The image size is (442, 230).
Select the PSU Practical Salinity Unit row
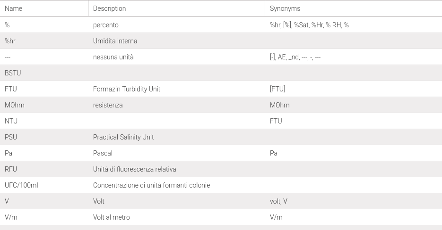click(x=221, y=137)
